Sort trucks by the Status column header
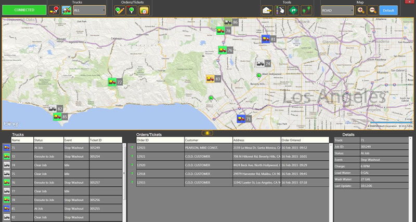 48,140
